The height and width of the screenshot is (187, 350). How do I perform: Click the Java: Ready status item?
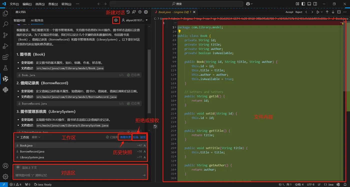pos(42,185)
